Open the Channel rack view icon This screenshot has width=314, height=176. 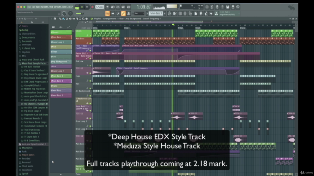tap(180, 14)
